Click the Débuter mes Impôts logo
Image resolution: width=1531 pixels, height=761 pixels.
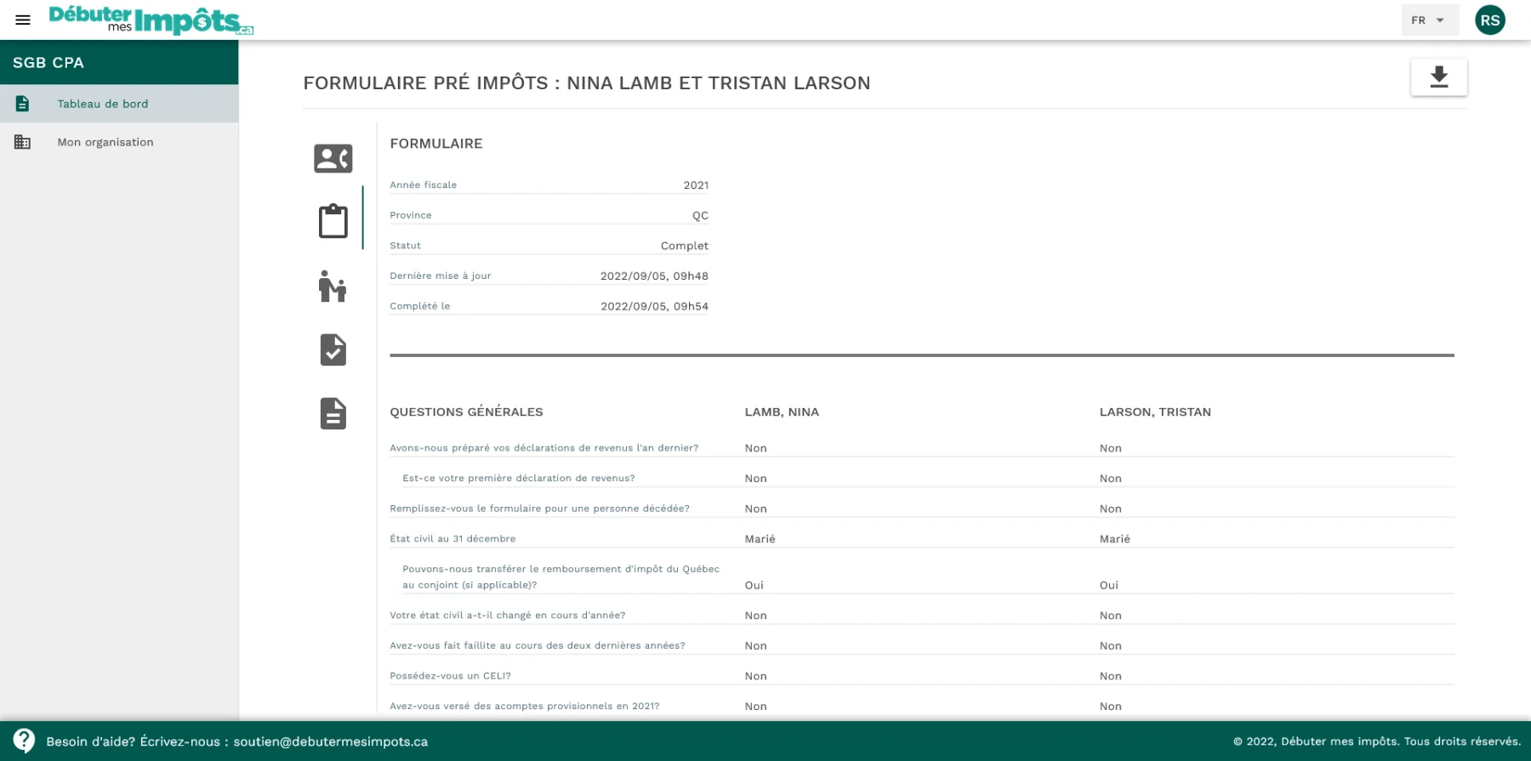[x=151, y=20]
